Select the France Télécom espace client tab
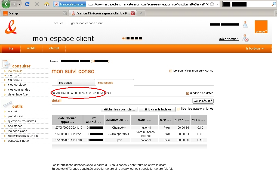This screenshot has width=277, height=173. tap(103, 13)
